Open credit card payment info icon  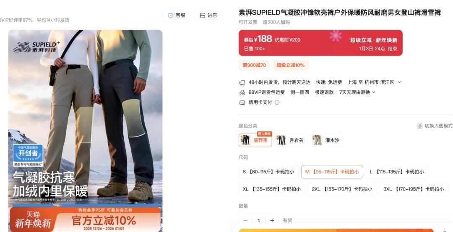pos(277,103)
